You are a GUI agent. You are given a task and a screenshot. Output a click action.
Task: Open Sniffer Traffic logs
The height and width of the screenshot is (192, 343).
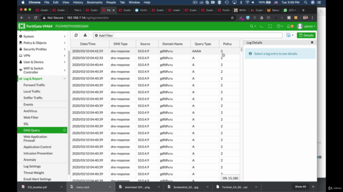(33, 98)
